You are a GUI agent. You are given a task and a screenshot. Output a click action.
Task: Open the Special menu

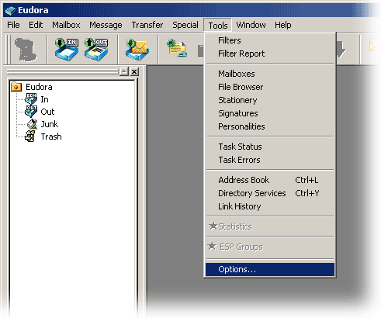click(x=185, y=25)
